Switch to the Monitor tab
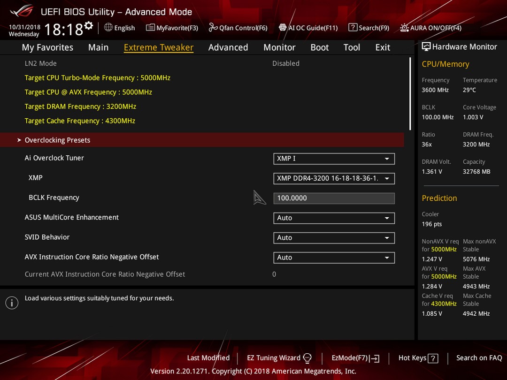The width and height of the screenshot is (507, 380). [x=279, y=47]
